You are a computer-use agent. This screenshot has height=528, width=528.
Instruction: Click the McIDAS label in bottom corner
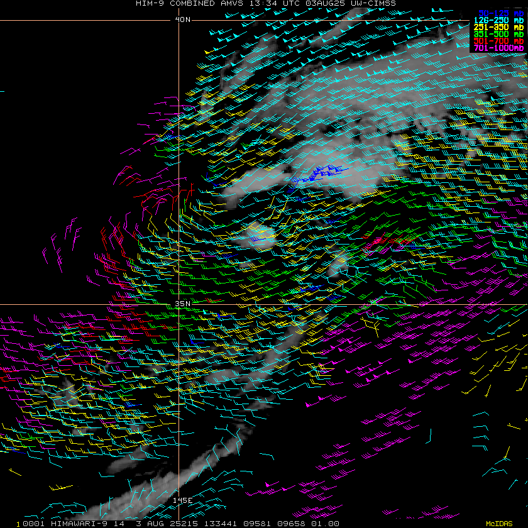[500, 523]
